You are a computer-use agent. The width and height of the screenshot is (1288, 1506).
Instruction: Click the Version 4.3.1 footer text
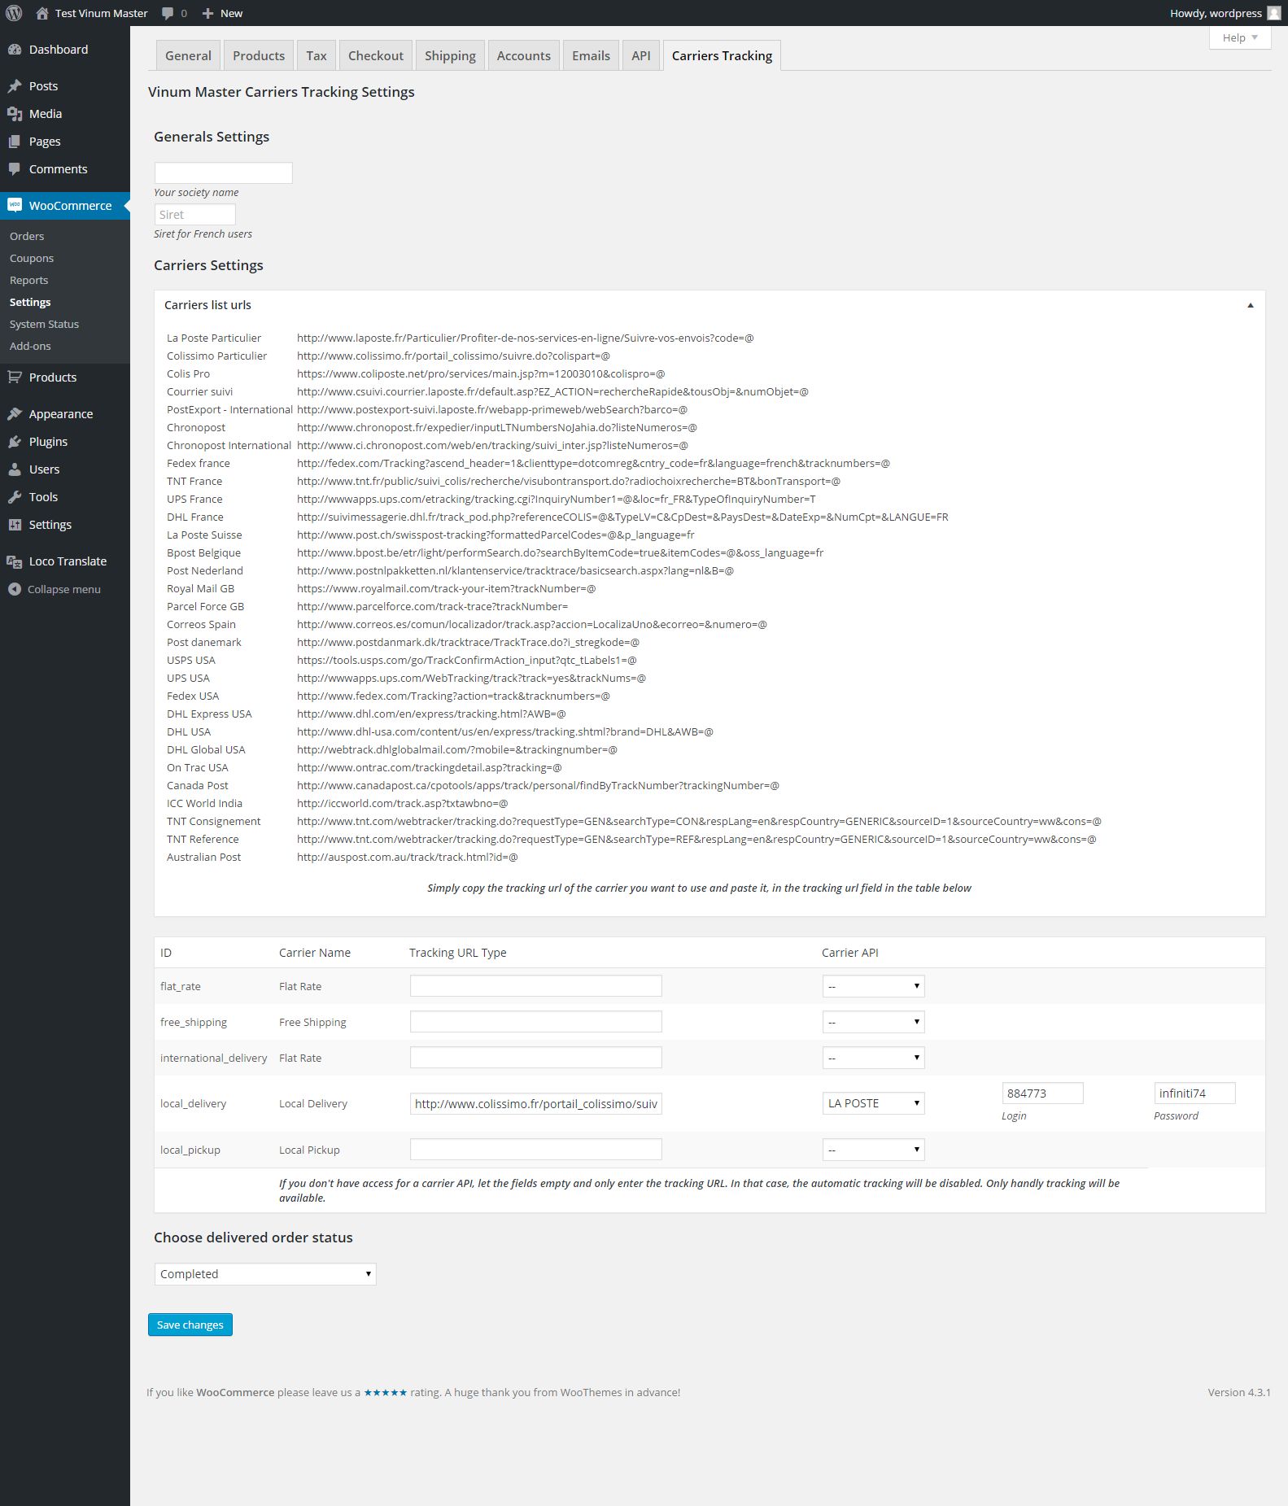[1239, 1392]
